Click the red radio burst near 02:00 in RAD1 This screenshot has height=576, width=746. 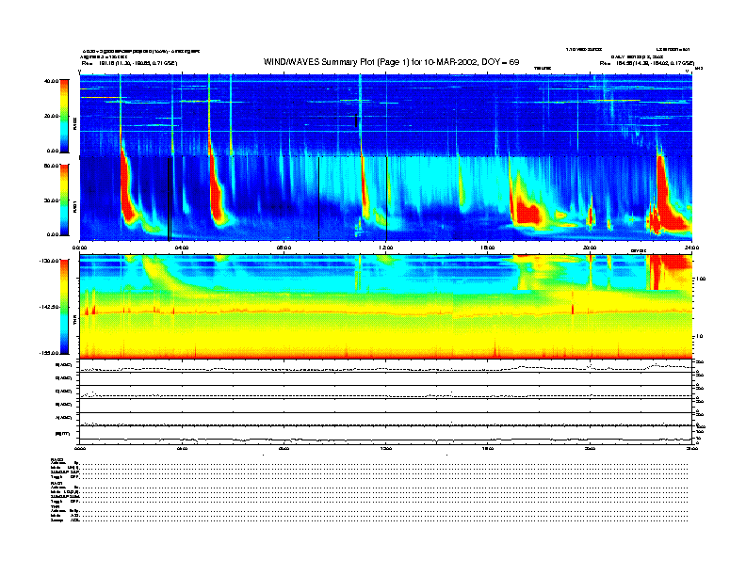point(126,190)
